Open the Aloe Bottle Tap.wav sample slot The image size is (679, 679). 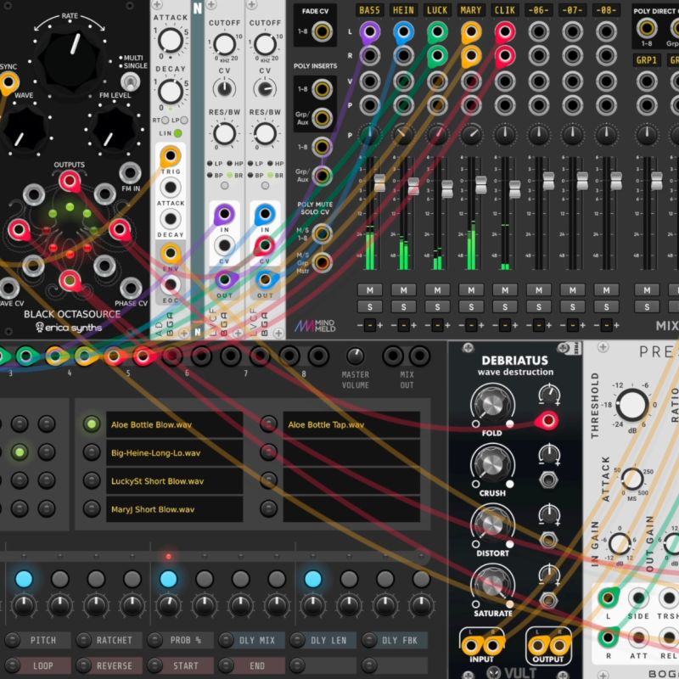click(351, 424)
